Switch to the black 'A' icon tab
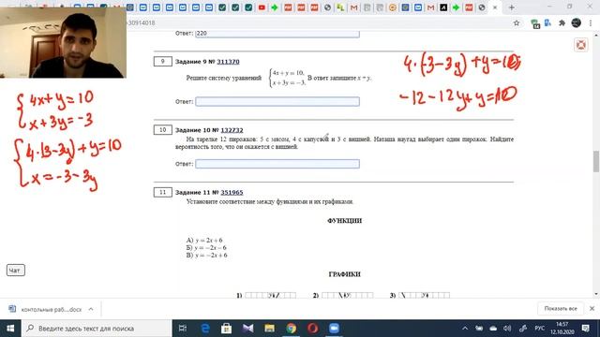The image size is (600, 337). tap(443, 7)
